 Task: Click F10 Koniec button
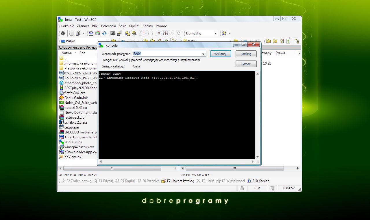[x=258, y=181]
